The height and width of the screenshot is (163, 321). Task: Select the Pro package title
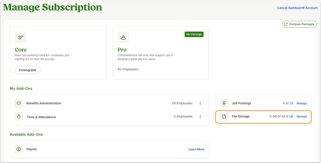click(122, 50)
